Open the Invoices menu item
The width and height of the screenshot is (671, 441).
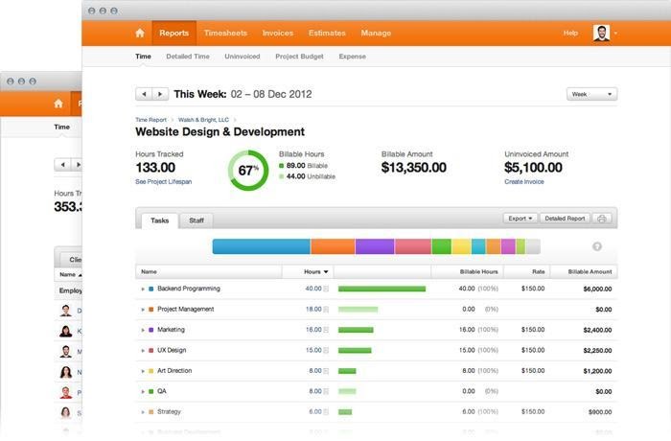tap(278, 33)
